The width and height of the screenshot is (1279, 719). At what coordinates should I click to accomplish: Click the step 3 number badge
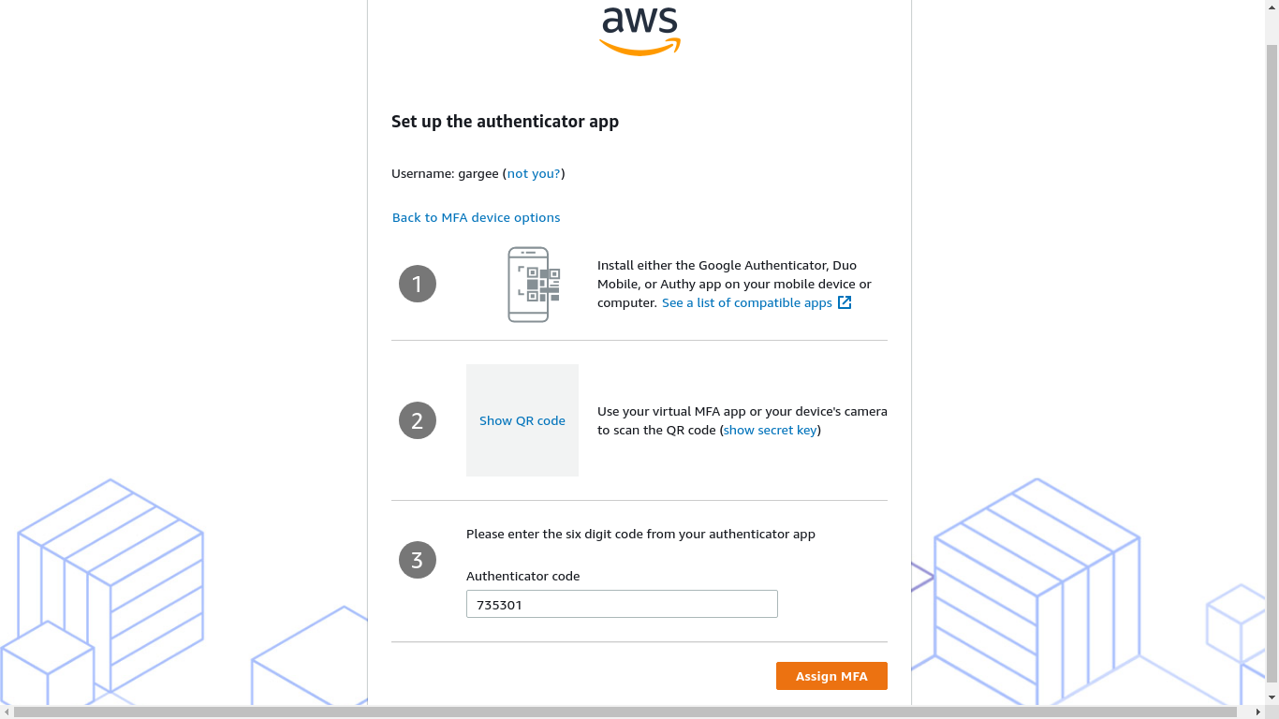[x=418, y=560]
